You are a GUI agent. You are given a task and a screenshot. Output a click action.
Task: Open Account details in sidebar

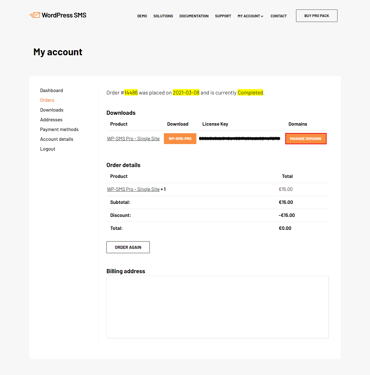(57, 139)
